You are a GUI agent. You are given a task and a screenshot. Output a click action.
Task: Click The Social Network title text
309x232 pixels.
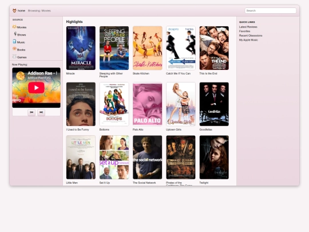click(x=144, y=183)
